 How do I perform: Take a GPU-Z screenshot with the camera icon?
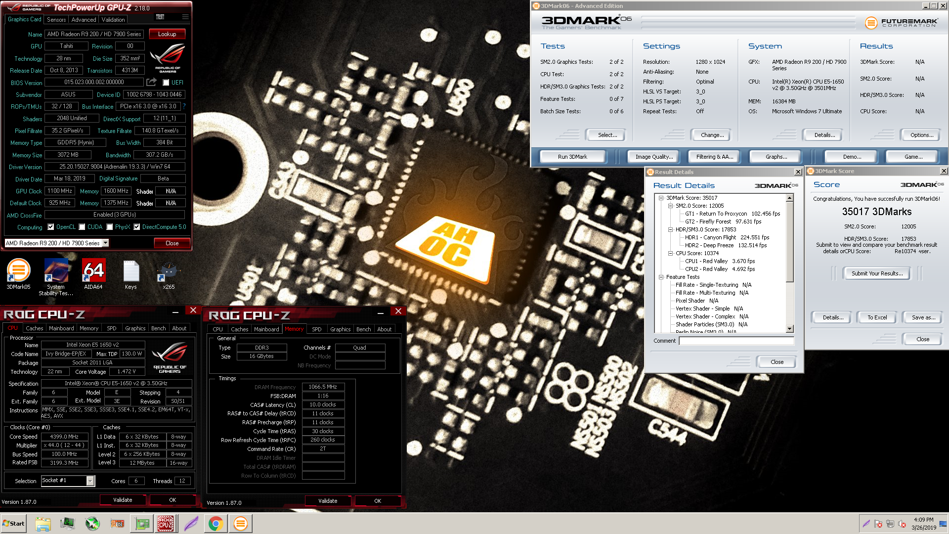click(160, 17)
